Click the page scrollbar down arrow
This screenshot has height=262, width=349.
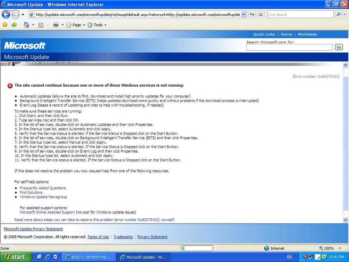click(345, 220)
